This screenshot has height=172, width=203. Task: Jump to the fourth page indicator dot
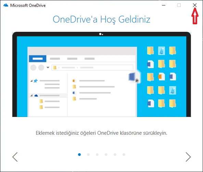[106, 155]
